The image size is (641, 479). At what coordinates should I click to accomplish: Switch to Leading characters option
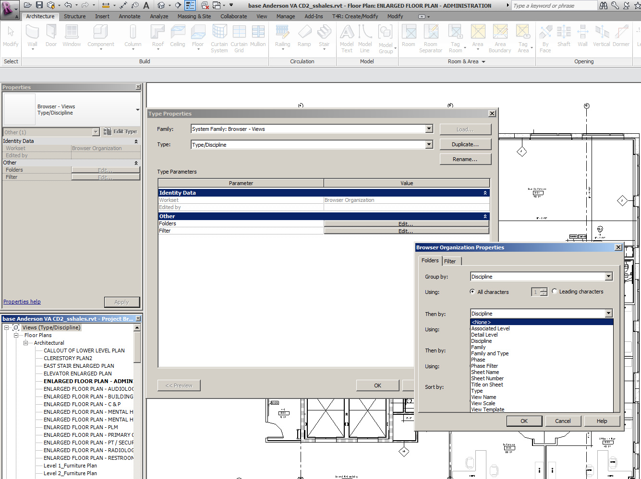point(555,292)
